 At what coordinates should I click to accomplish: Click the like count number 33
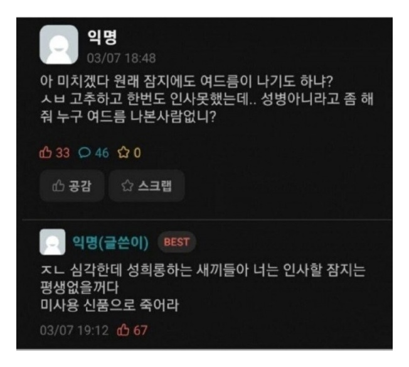point(63,153)
